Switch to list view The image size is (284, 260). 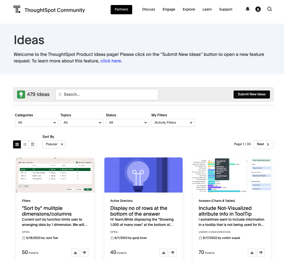click(x=25, y=144)
